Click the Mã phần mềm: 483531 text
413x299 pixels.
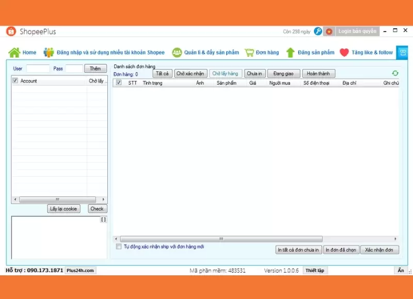[217, 271]
